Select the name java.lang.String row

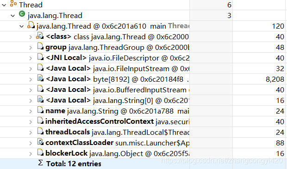(x=143, y=111)
